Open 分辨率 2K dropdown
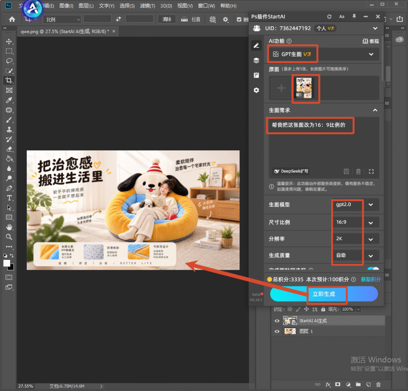Screen dimensions: 408x391 [355, 239]
